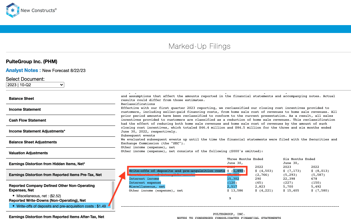Viewport: 351px width, 219px height.
Task: Click the highlighted '(120)' interest expense value
Action: point(232,183)
